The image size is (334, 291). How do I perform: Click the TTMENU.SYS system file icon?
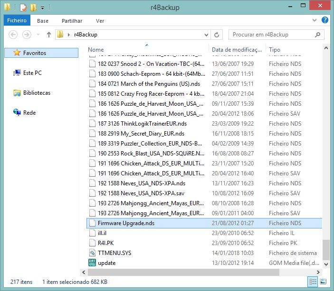coord(92,253)
